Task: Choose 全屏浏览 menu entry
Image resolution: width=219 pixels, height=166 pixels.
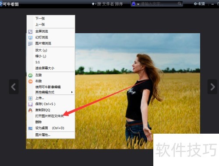Action: click(x=51, y=31)
